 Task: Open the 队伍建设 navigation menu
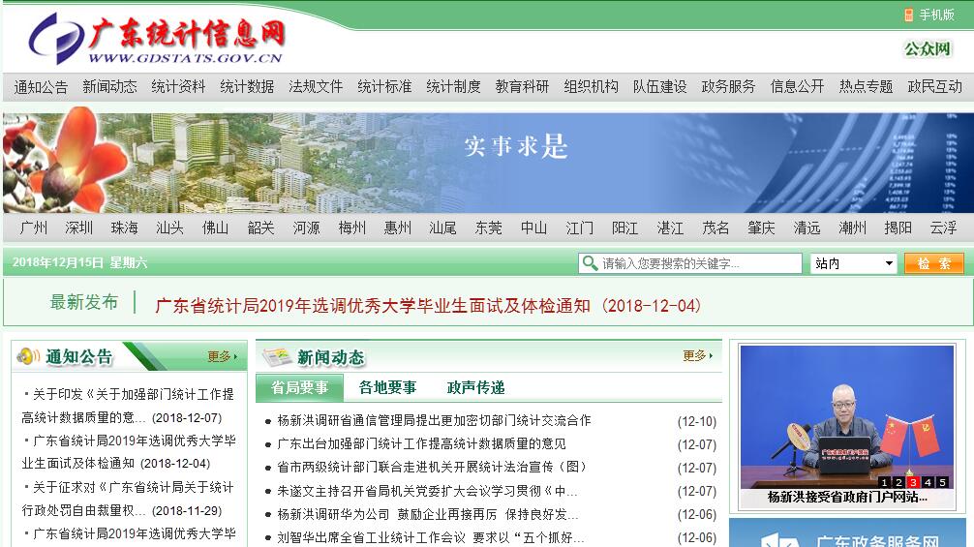click(659, 86)
